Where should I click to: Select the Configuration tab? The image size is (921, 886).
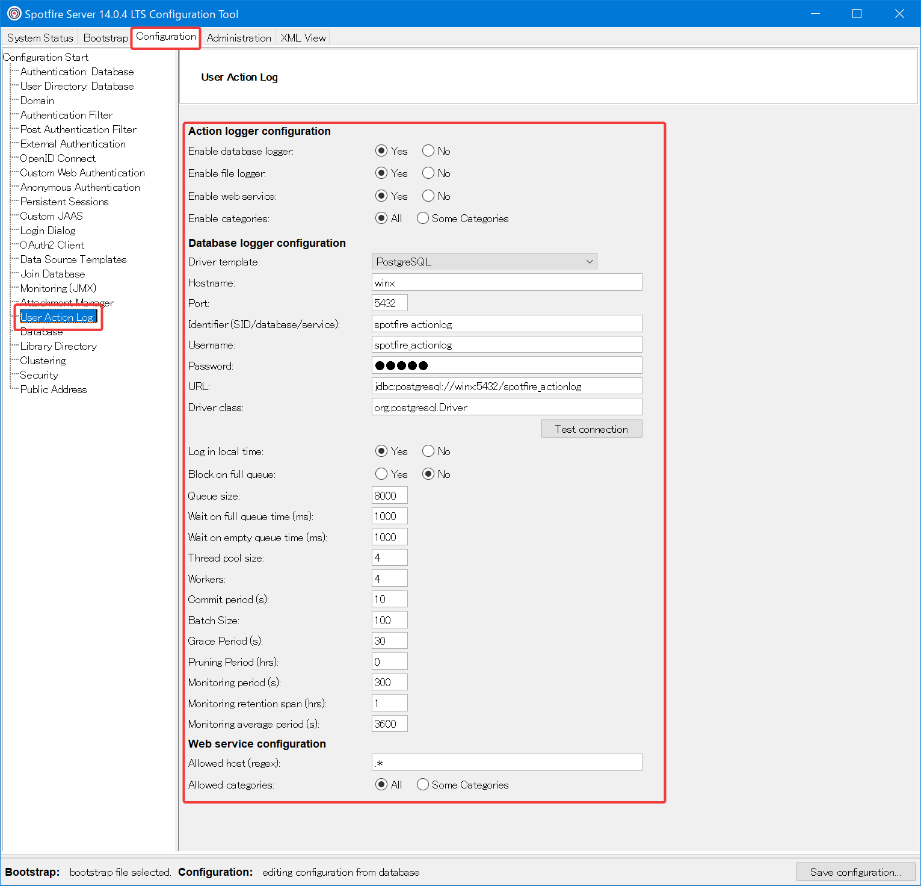click(x=166, y=37)
